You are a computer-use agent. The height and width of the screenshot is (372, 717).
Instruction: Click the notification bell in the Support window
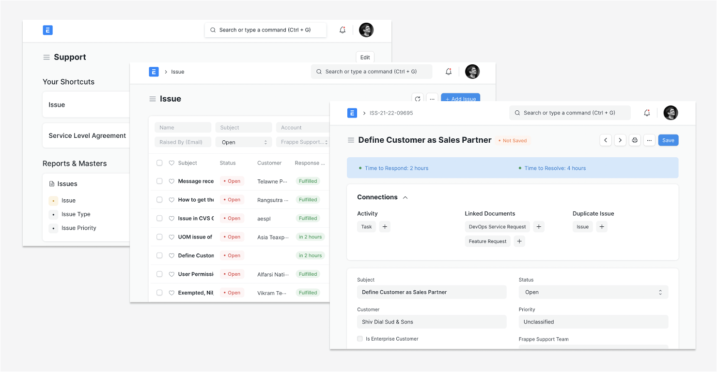point(343,30)
